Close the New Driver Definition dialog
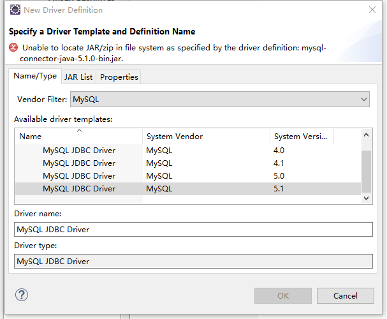Screen dimensions: 387x319 click(x=372, y=10)
